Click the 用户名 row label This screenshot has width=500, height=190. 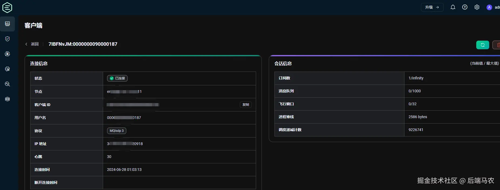click(x=40, y=118)
